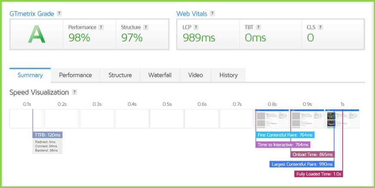Switch to the Performance tab
This screenshot has height=188, width=375.
pyautogui.click(x=75, y=75)
